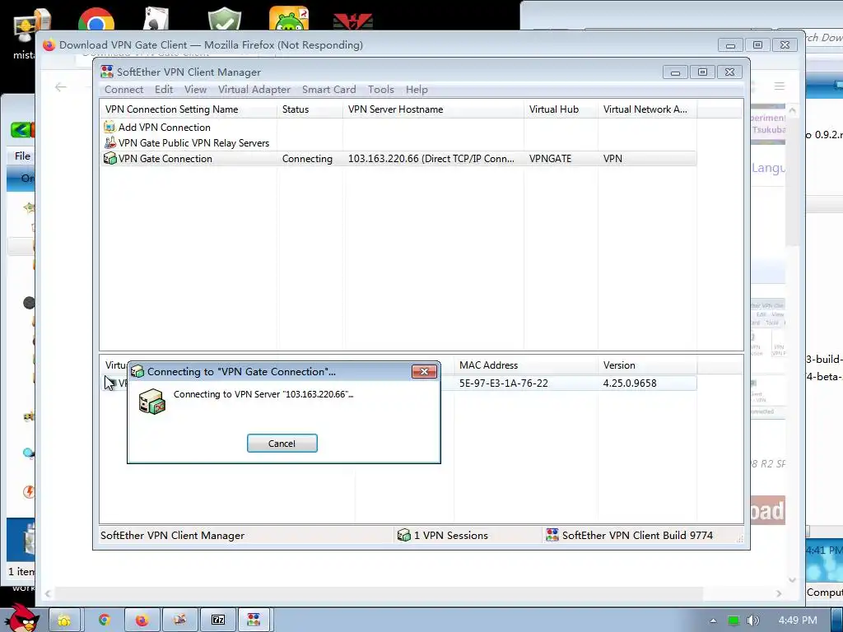
Task: Open Chrome from the taskbar
Action: (x=105, y=620)
